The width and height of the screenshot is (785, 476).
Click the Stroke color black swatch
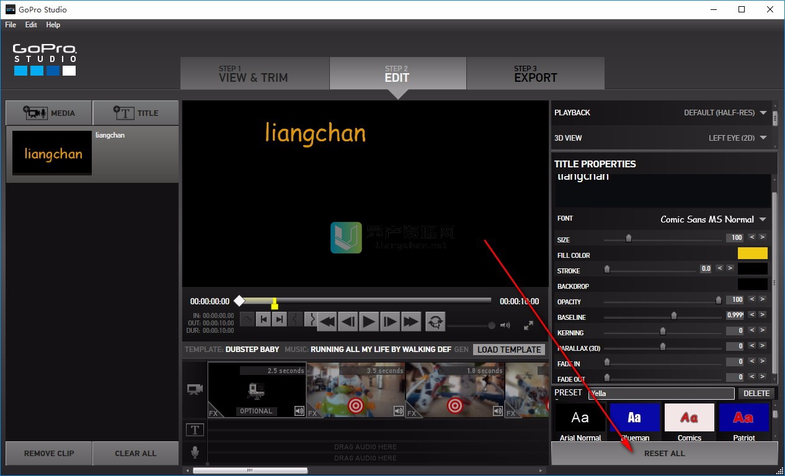pos(752,268)
